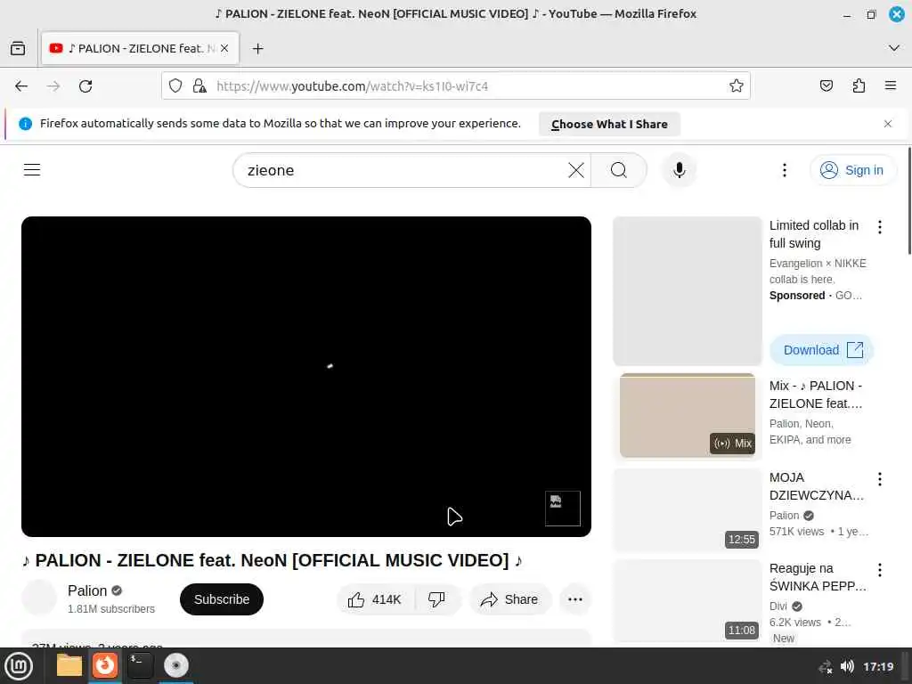The height and width of the screenshot is (684, 912).
Task: Switch to Firefox in the taskbar
Action: pos(105,665)
